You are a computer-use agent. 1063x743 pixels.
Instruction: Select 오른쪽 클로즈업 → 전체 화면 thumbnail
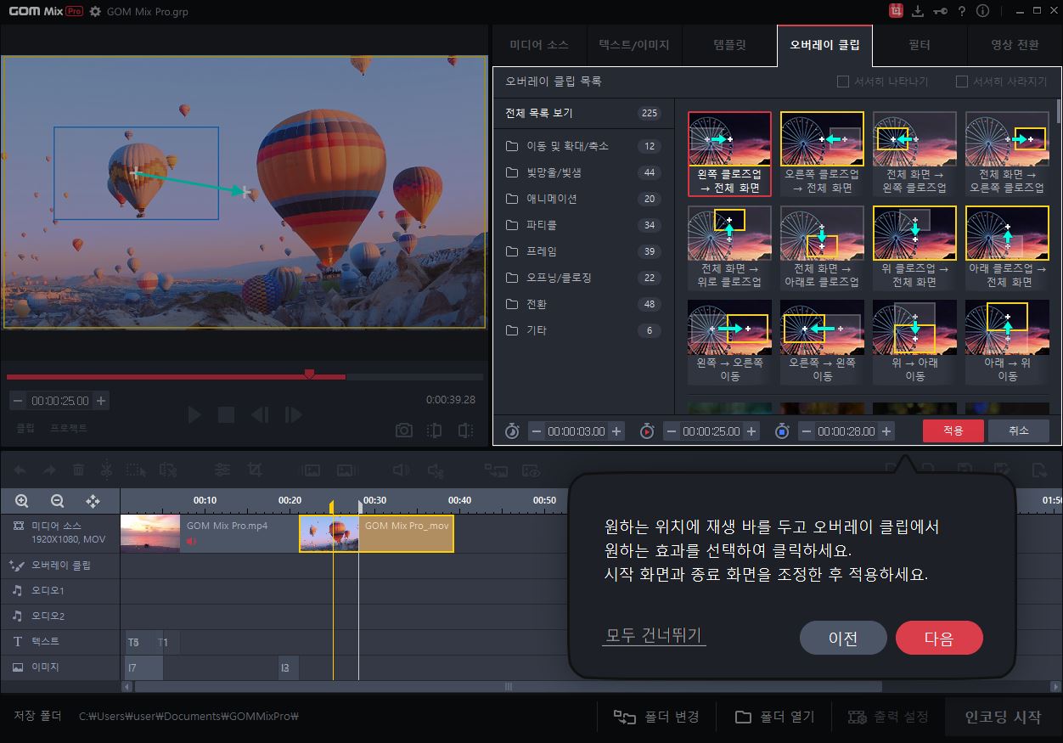pyautogui.click(x=822, y=154)
